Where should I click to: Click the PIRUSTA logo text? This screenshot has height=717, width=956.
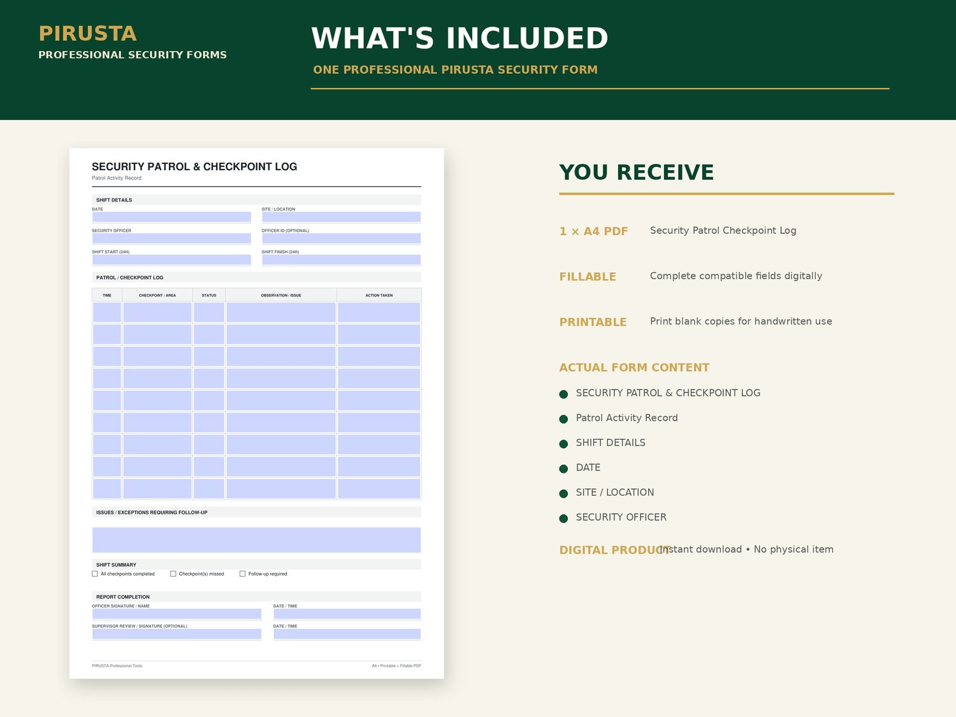(x=88, y=33)
